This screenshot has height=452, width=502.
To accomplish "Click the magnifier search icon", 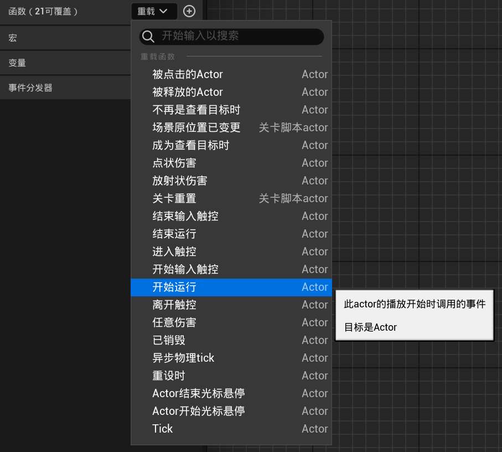I will (148, 37).
